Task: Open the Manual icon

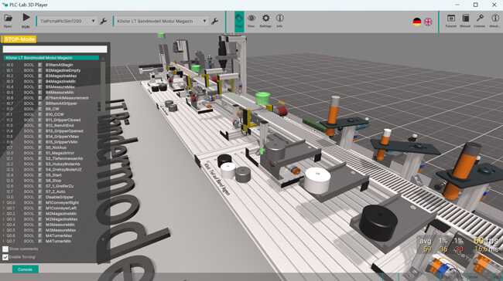Action: coord(465,21)
